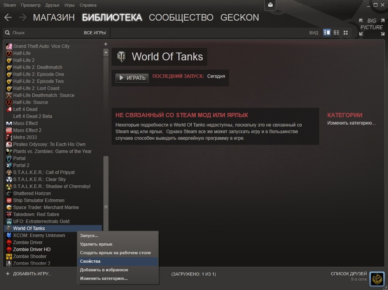The image size is (388, 290).
Task: Open the Игры menu
Action: click(70, 5)
